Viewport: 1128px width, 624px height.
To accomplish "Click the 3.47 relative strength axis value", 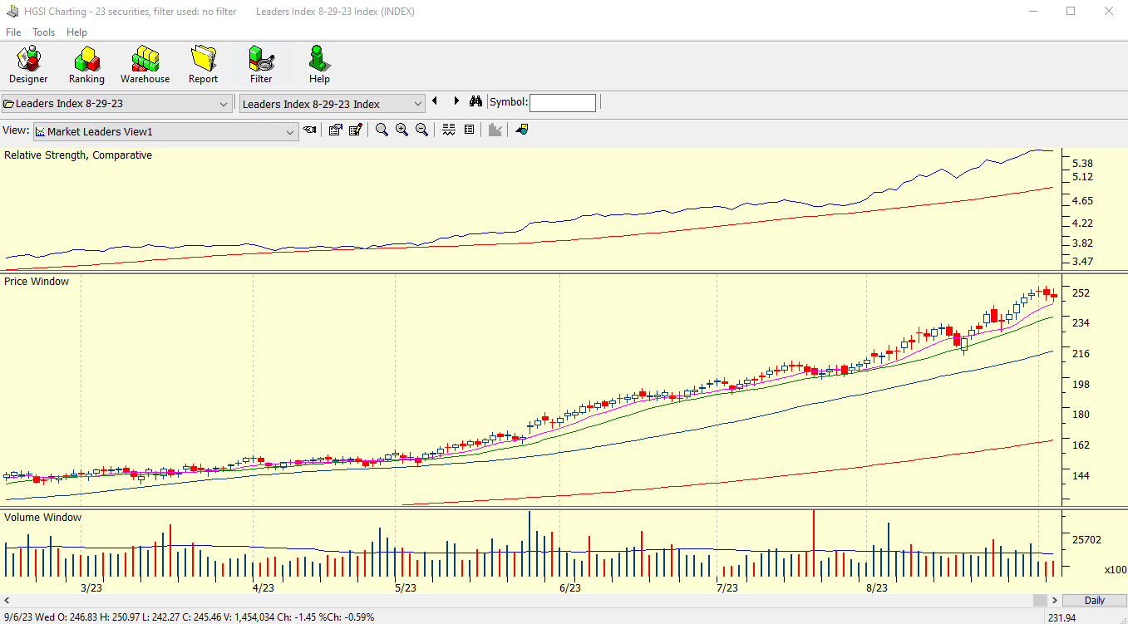I will coord(1082,262).
